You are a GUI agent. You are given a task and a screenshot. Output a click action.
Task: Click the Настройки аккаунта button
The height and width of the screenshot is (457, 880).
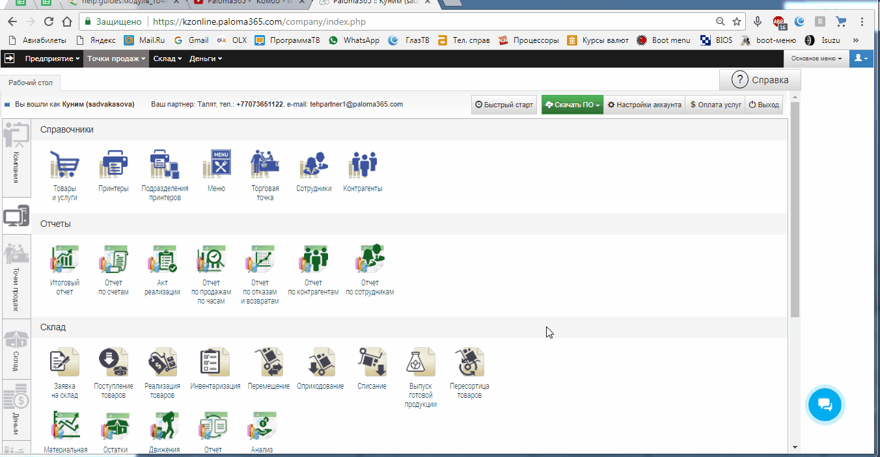[644, 105]
